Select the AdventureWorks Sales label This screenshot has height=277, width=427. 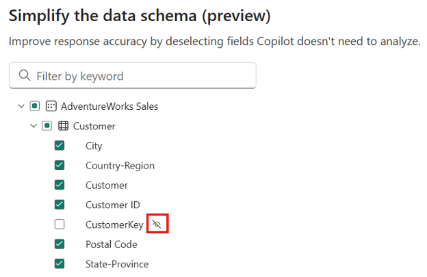point(109,106)
